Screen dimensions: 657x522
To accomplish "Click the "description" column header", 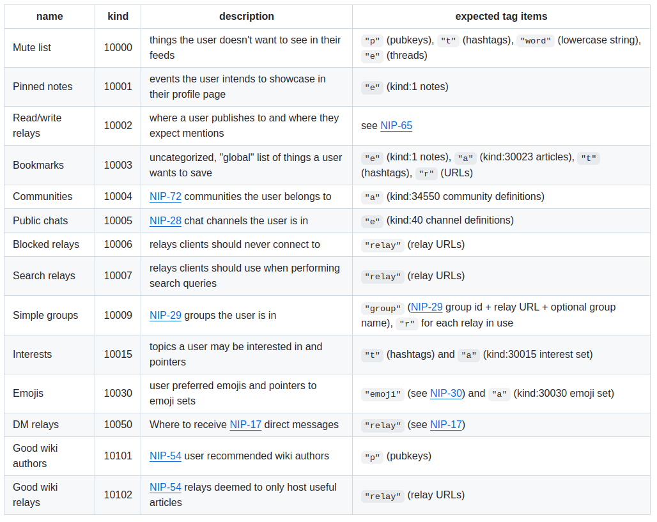I will [x=247, y=16].
